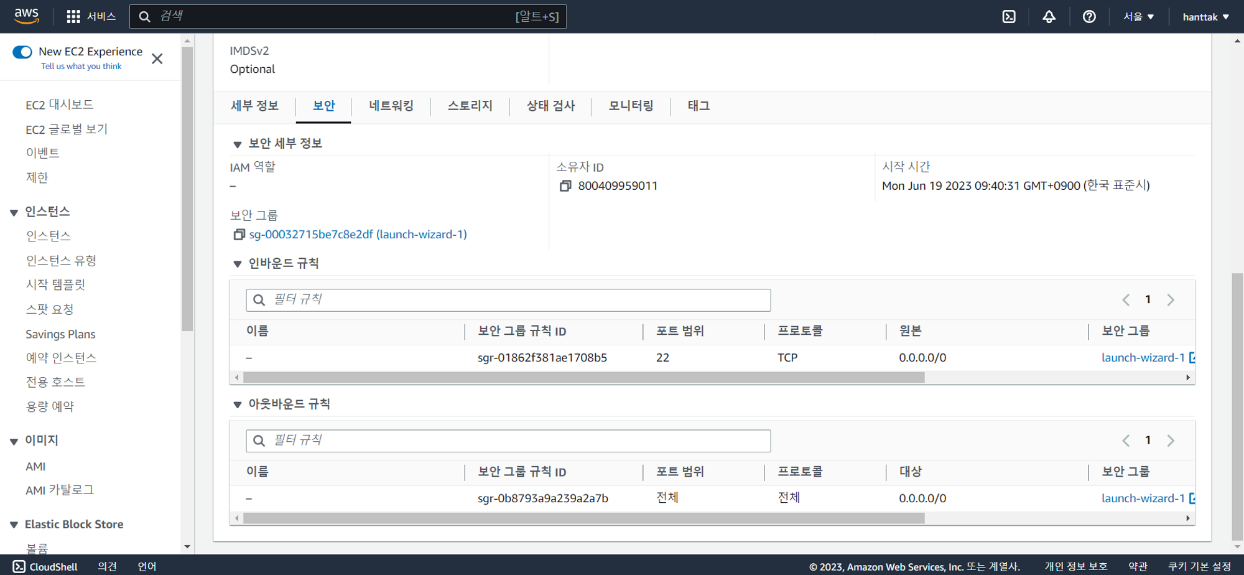Viewport: 1244px width, 575px height.
Task: Open 인스턴스 유형 in sidebar
Action: click(x=61, y=261)
